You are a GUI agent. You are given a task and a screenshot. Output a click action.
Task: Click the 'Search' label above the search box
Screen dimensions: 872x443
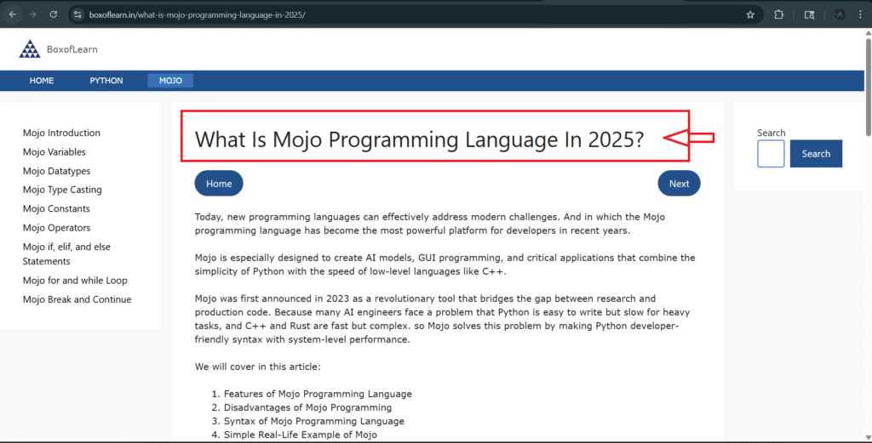coord(772,133)
